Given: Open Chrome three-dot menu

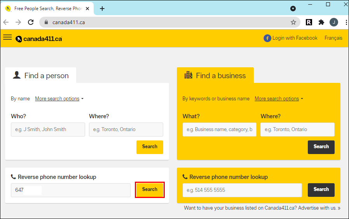Looking at the screenshot, I should [x=346, y=22].
